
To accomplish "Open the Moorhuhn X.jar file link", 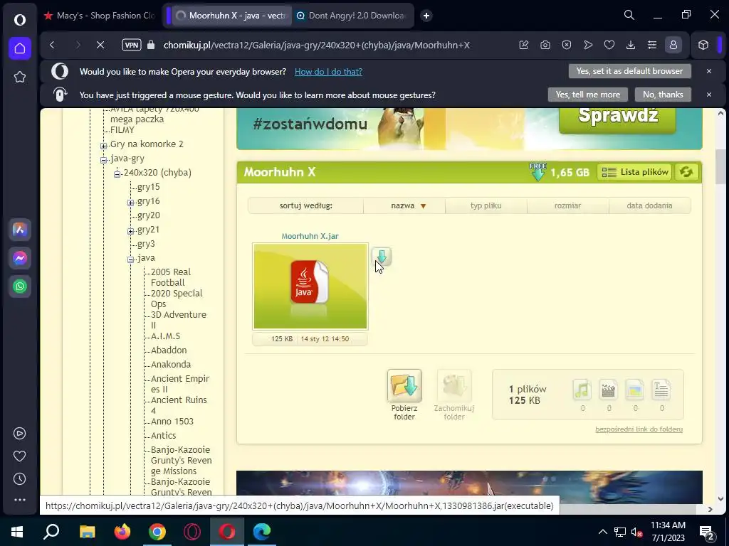I will [310, 236].
